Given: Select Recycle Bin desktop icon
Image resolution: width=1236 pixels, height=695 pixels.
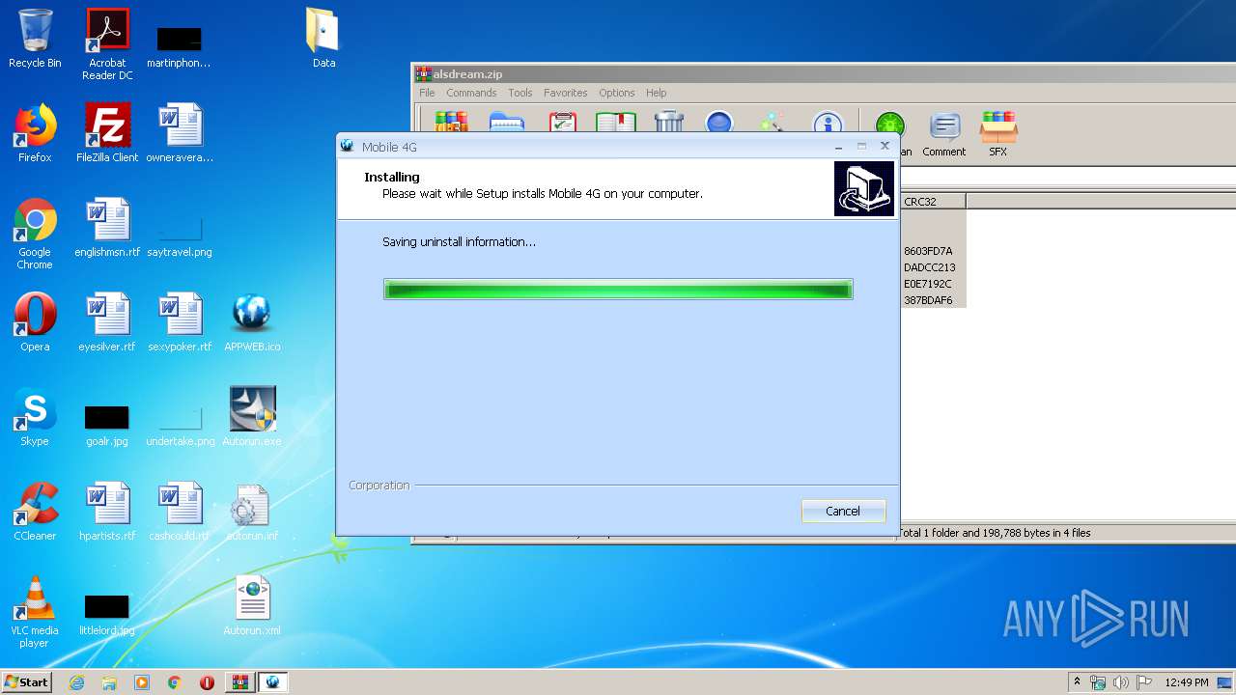Looking at the screenshot, I should (35, 39).
